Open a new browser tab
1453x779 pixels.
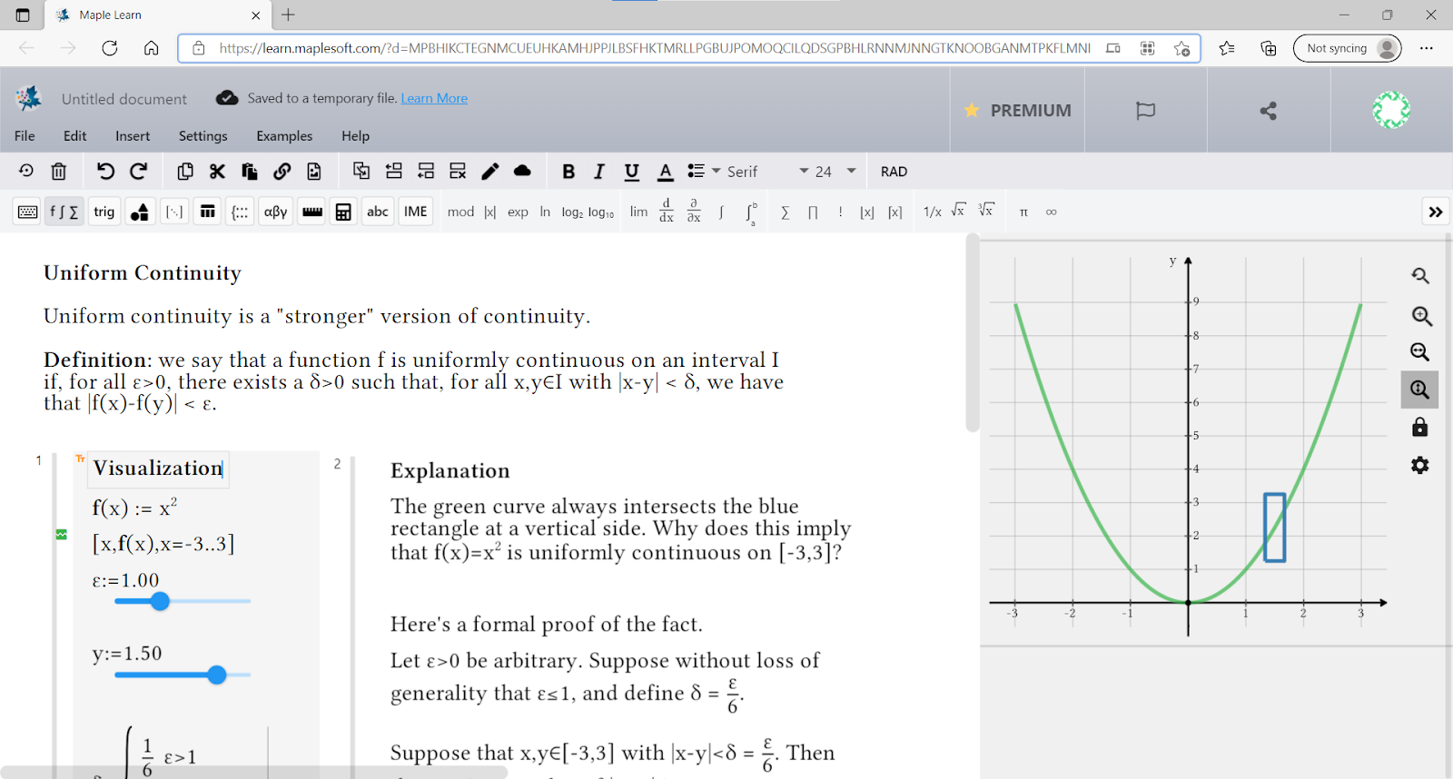(288, 15)
